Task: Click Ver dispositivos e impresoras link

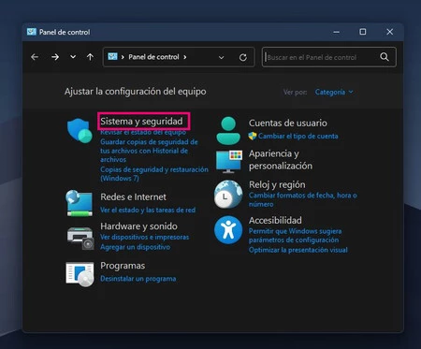Action: click(145, 237)
